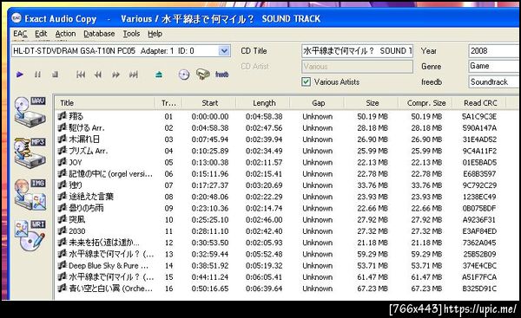Click the disabled CD Artist field
This screenshot has width=521, height=318.
tap(357, 67)
